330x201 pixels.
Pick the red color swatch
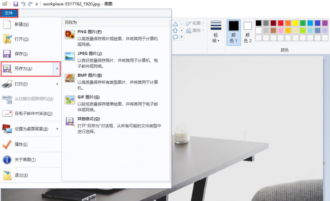click(281, 23)
